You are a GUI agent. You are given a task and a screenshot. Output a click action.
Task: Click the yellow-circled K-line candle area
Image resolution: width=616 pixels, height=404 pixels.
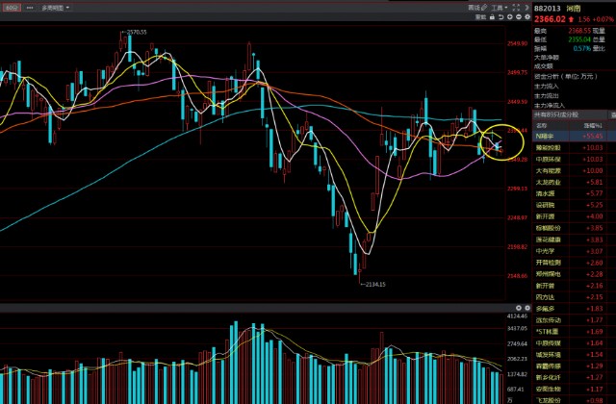[492, 143]
